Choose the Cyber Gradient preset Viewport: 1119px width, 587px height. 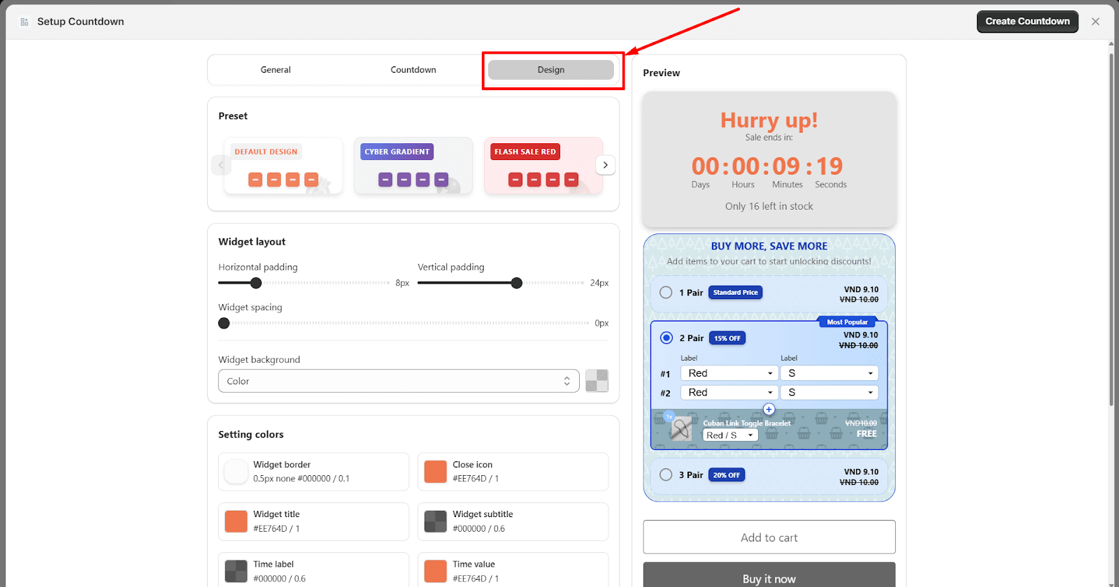click(413, 166)
